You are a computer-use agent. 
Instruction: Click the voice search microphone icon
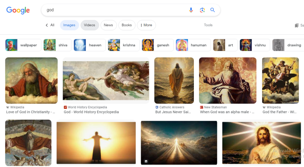tap(191, 10)
